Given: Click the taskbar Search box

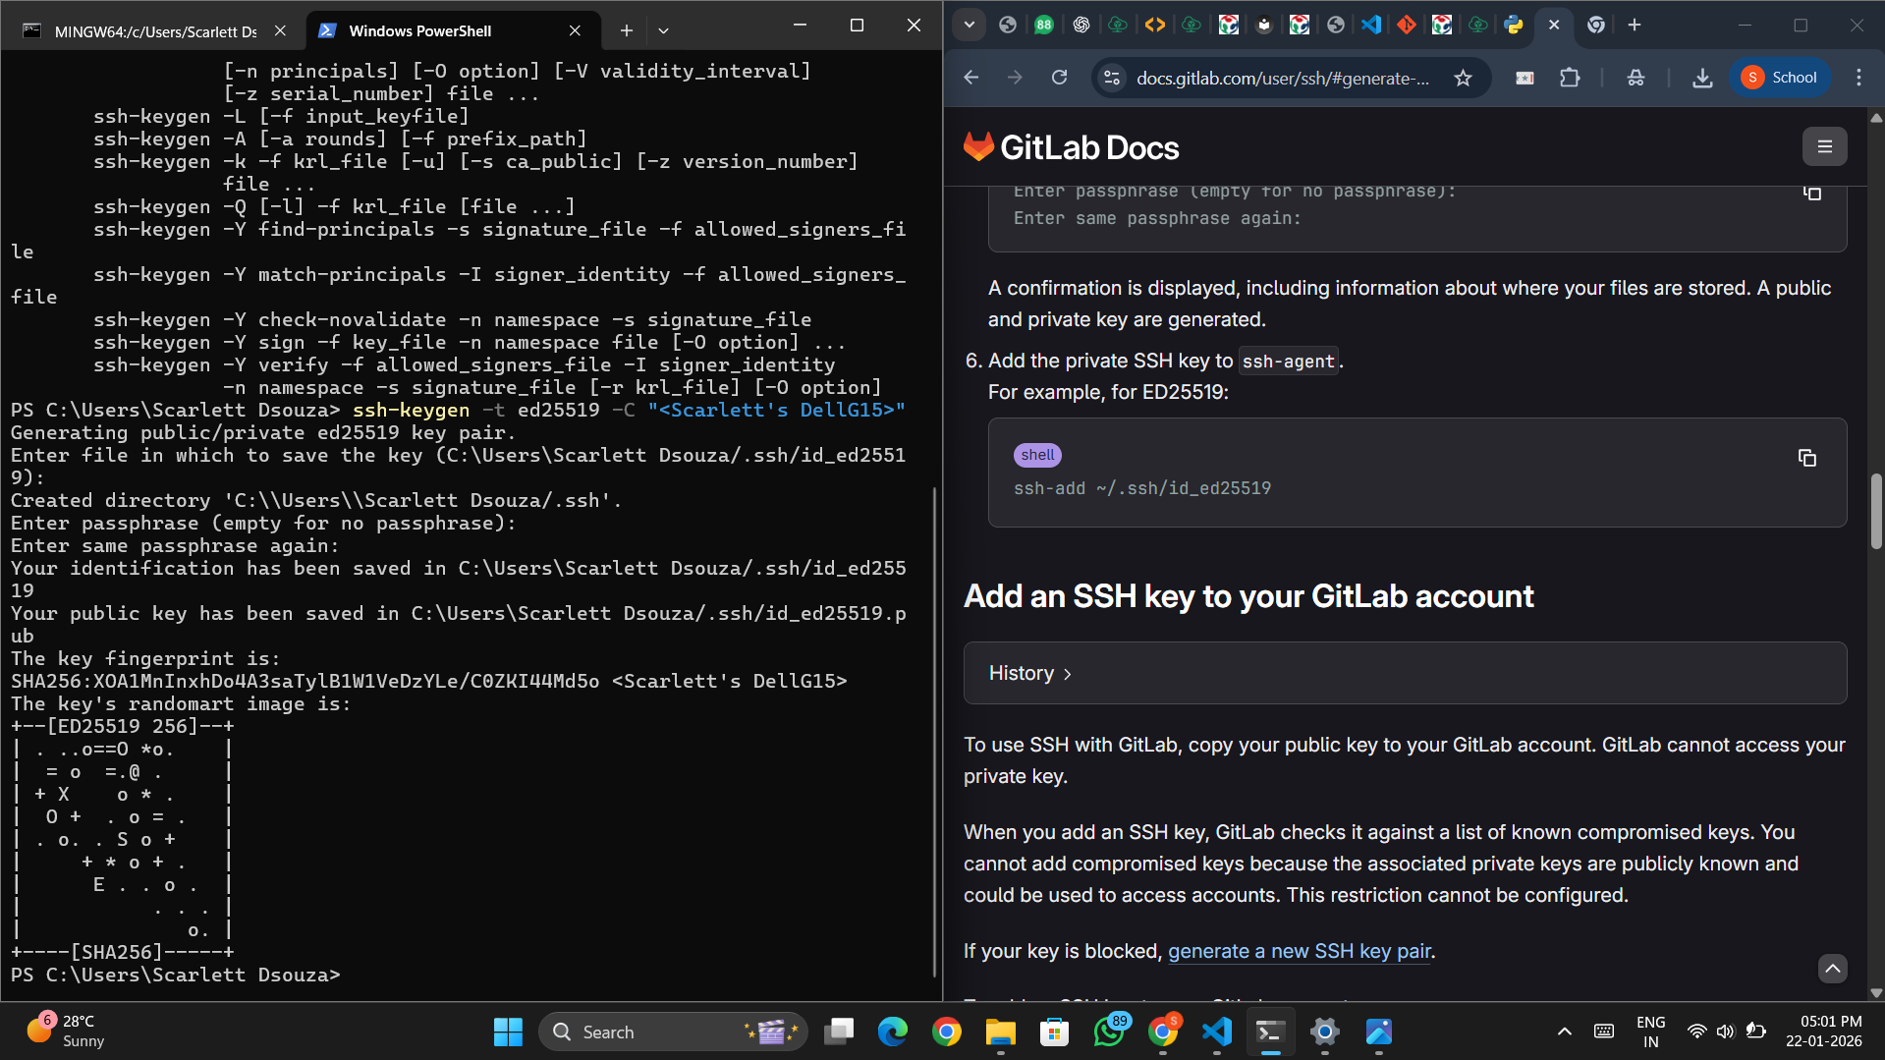Looking at the screenshot, I should (673, 1032).
